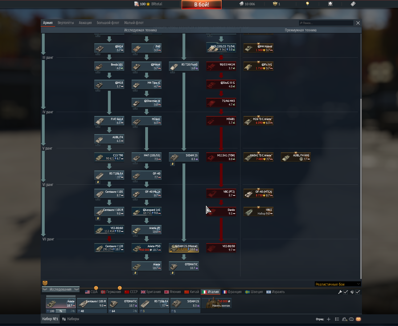Select the AUBL/74 HVG premium card

[296, 157]
